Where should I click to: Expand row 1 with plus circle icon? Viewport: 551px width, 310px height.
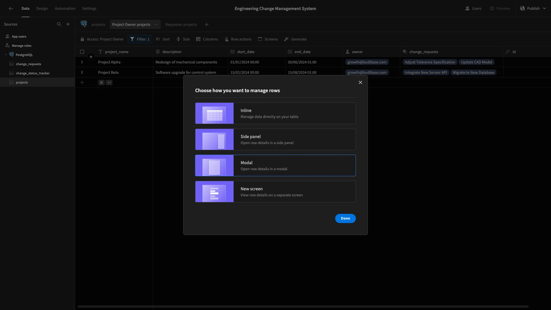(x=91, y=57)
